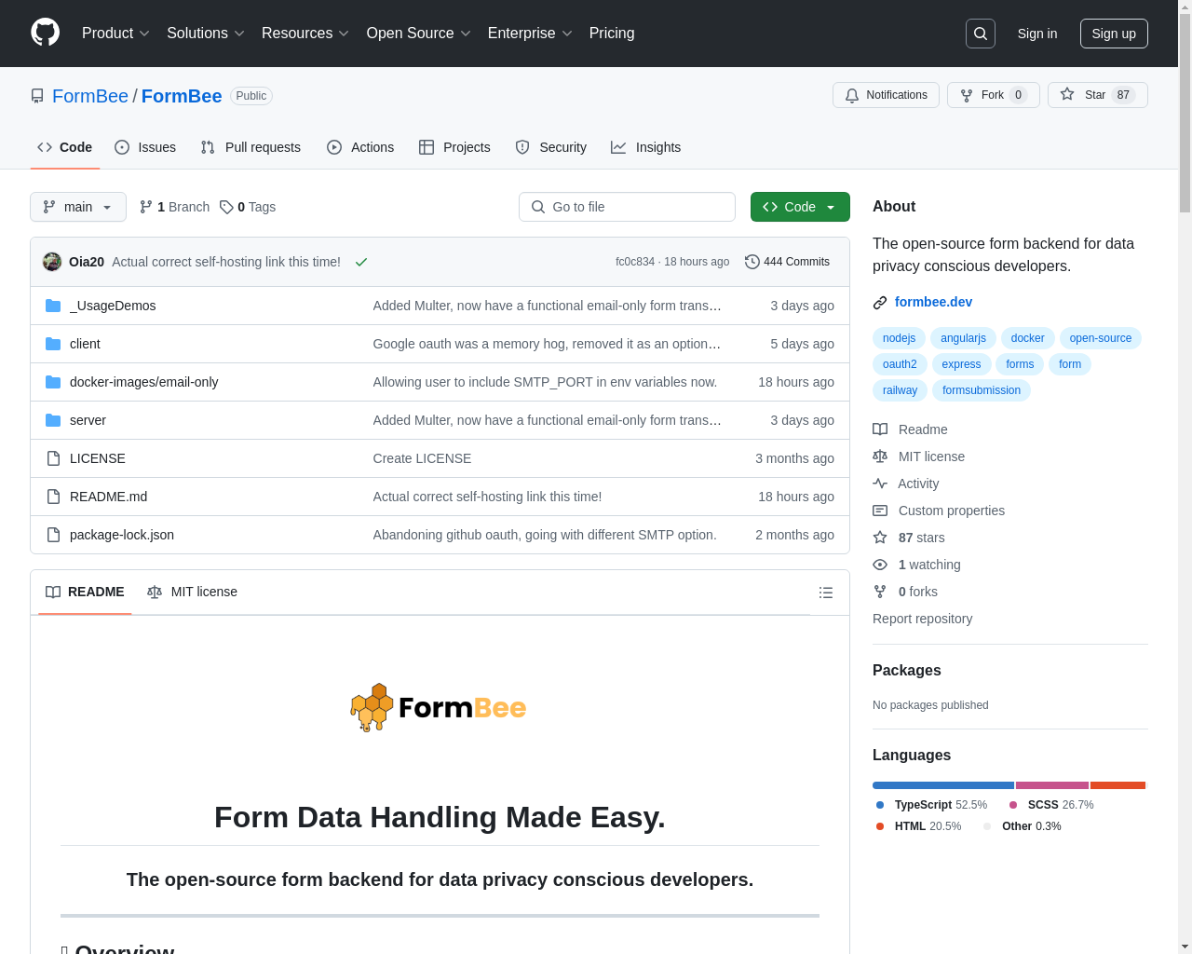Click the railway topic tag
The image size is (1192, 954).
(900, 390)
